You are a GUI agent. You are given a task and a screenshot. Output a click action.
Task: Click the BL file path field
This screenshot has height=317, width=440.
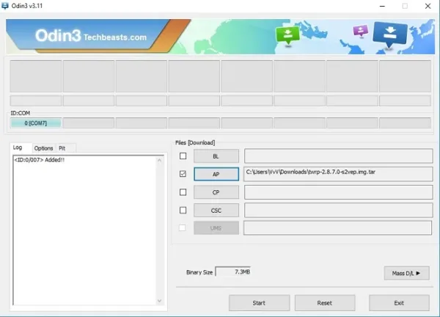(x=338, y=156)
